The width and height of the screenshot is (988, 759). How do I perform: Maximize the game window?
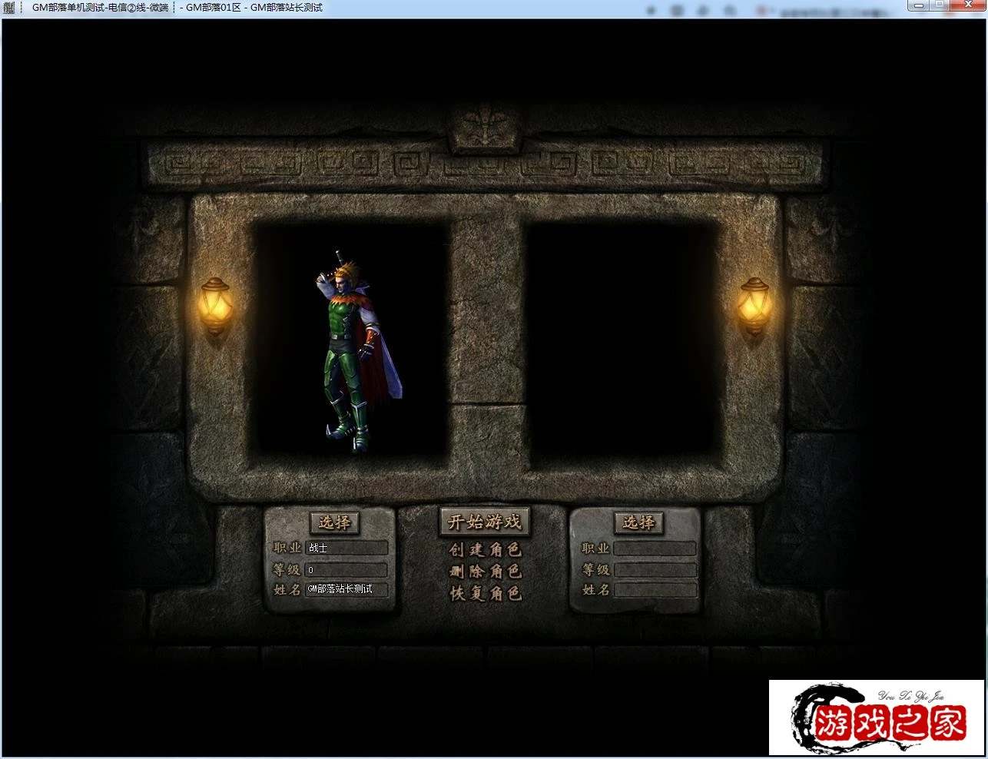[939, 5]
